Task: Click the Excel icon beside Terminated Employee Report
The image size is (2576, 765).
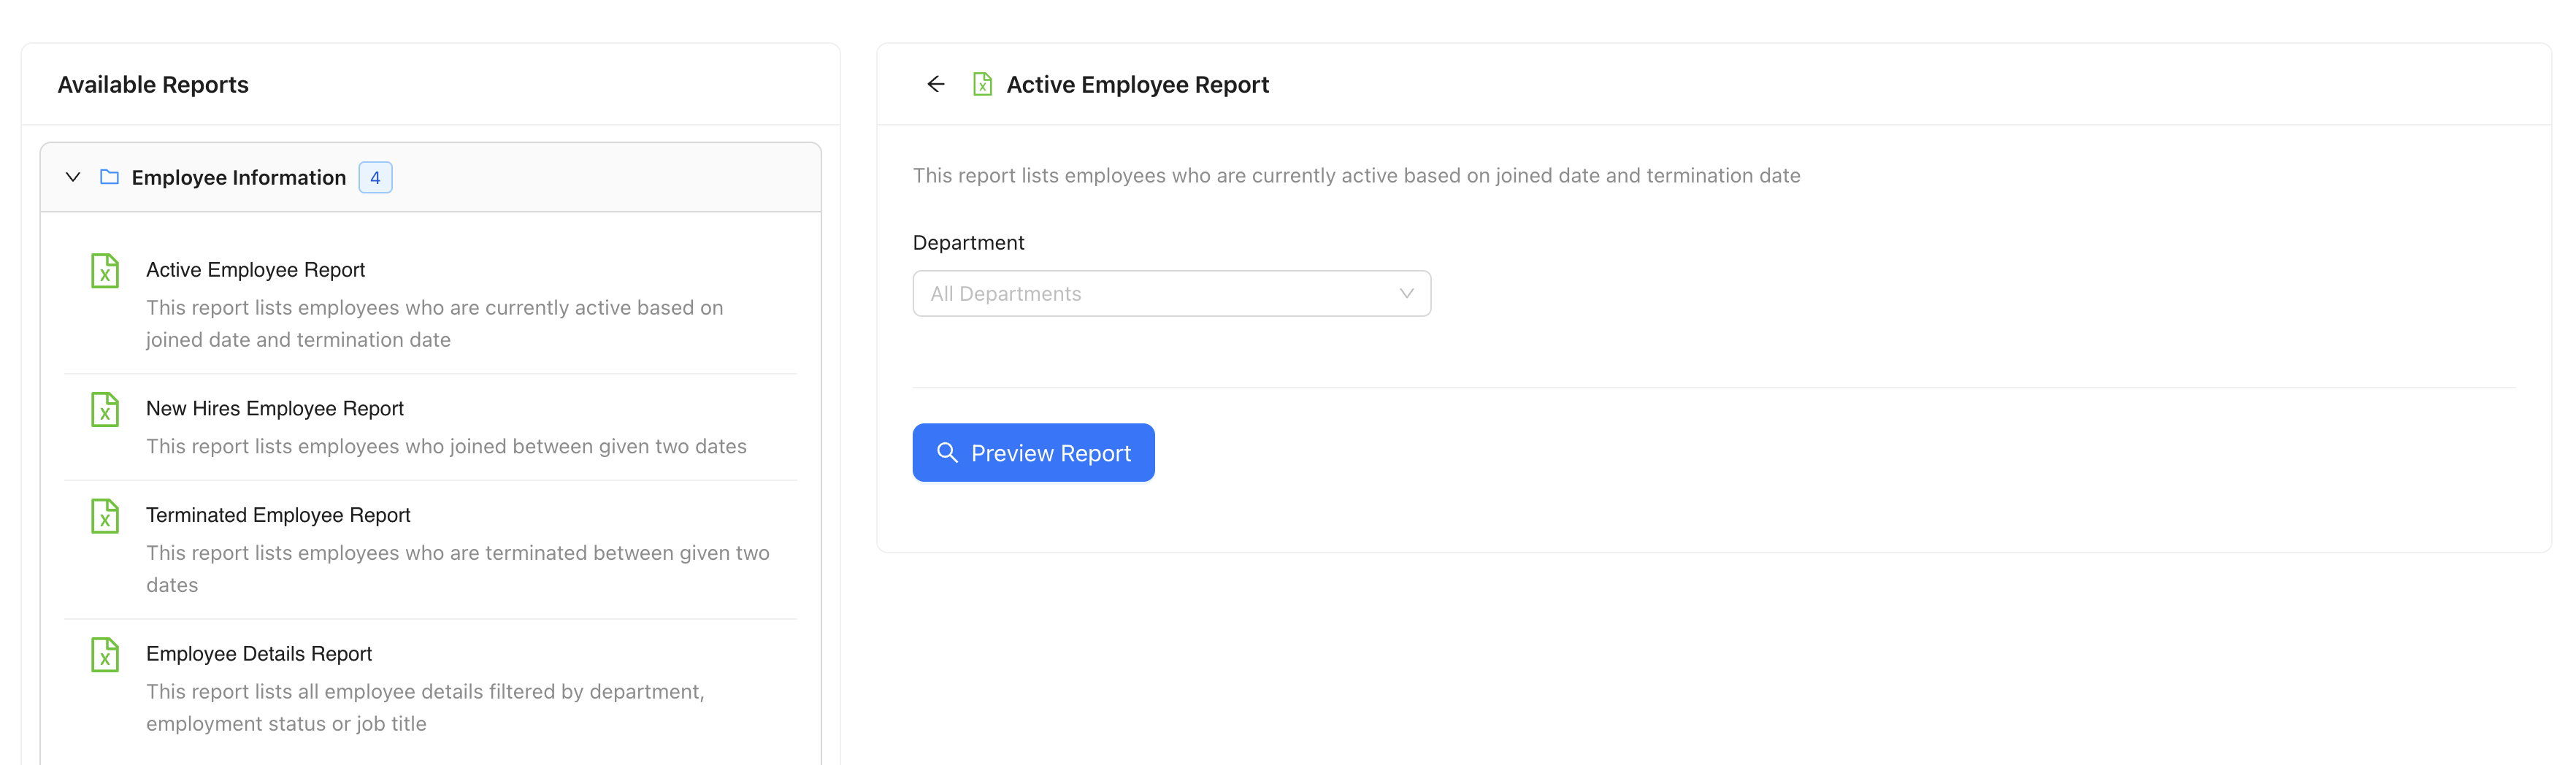Action: click(x=104, y=516)
